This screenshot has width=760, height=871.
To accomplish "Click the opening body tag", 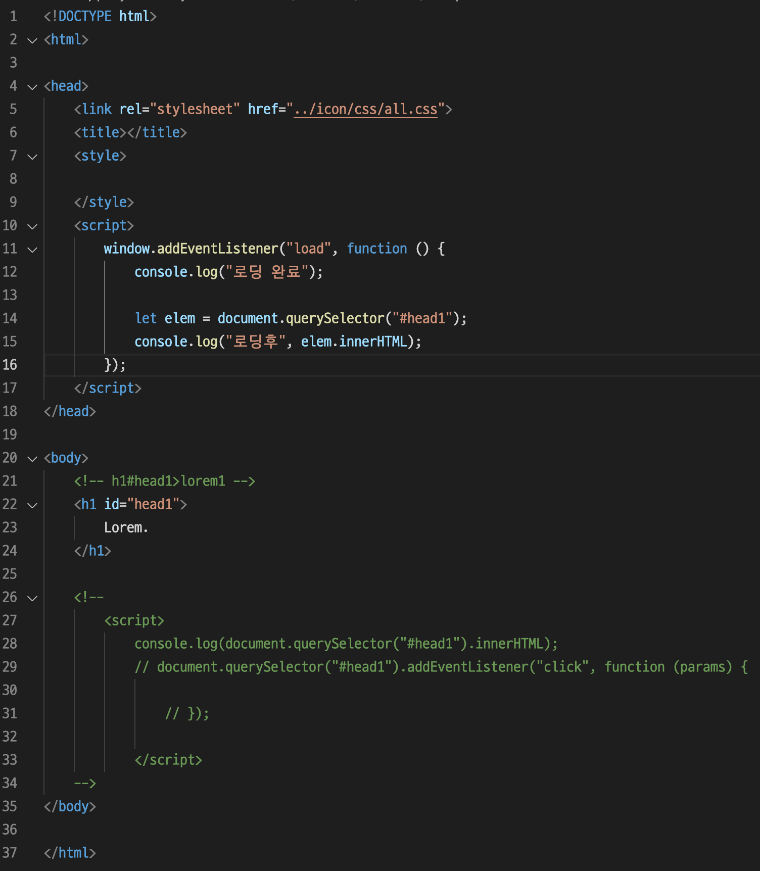I will tap(66, 458).
